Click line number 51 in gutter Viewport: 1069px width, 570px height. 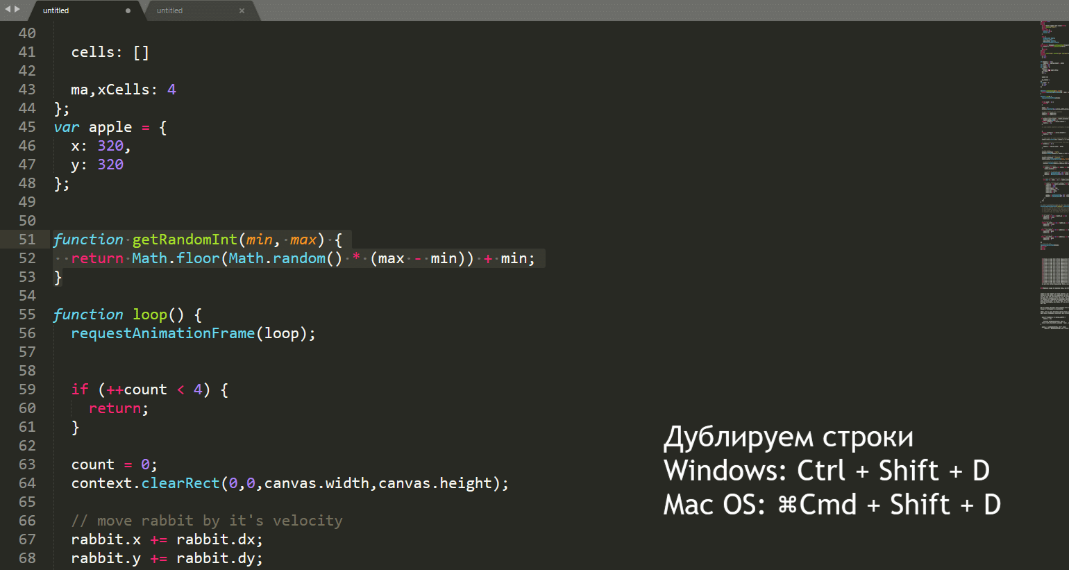point(27,240)
